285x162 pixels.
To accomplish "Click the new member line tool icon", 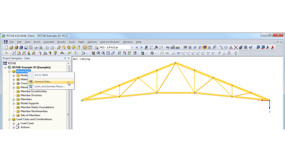I will pos(14,53).
